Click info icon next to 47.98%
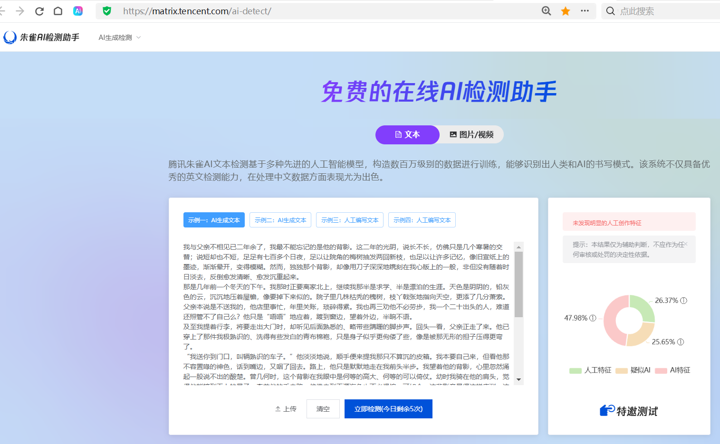 point(593,318)
